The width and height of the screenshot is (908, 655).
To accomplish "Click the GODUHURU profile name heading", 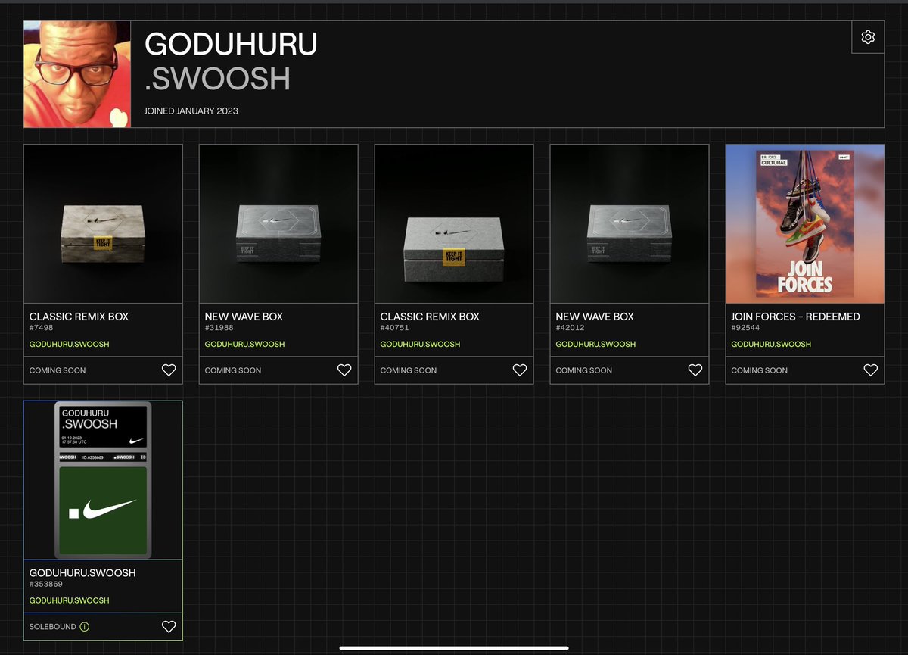I will [x=231, y=45].
